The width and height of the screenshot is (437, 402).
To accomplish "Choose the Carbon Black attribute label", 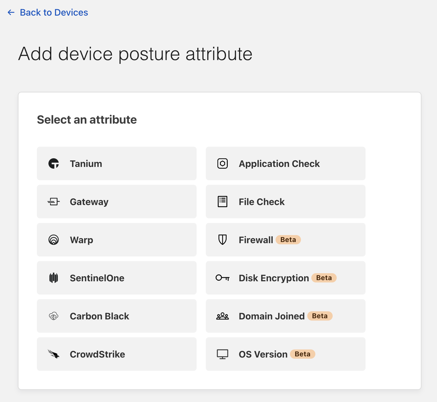I will click(99, 316).
